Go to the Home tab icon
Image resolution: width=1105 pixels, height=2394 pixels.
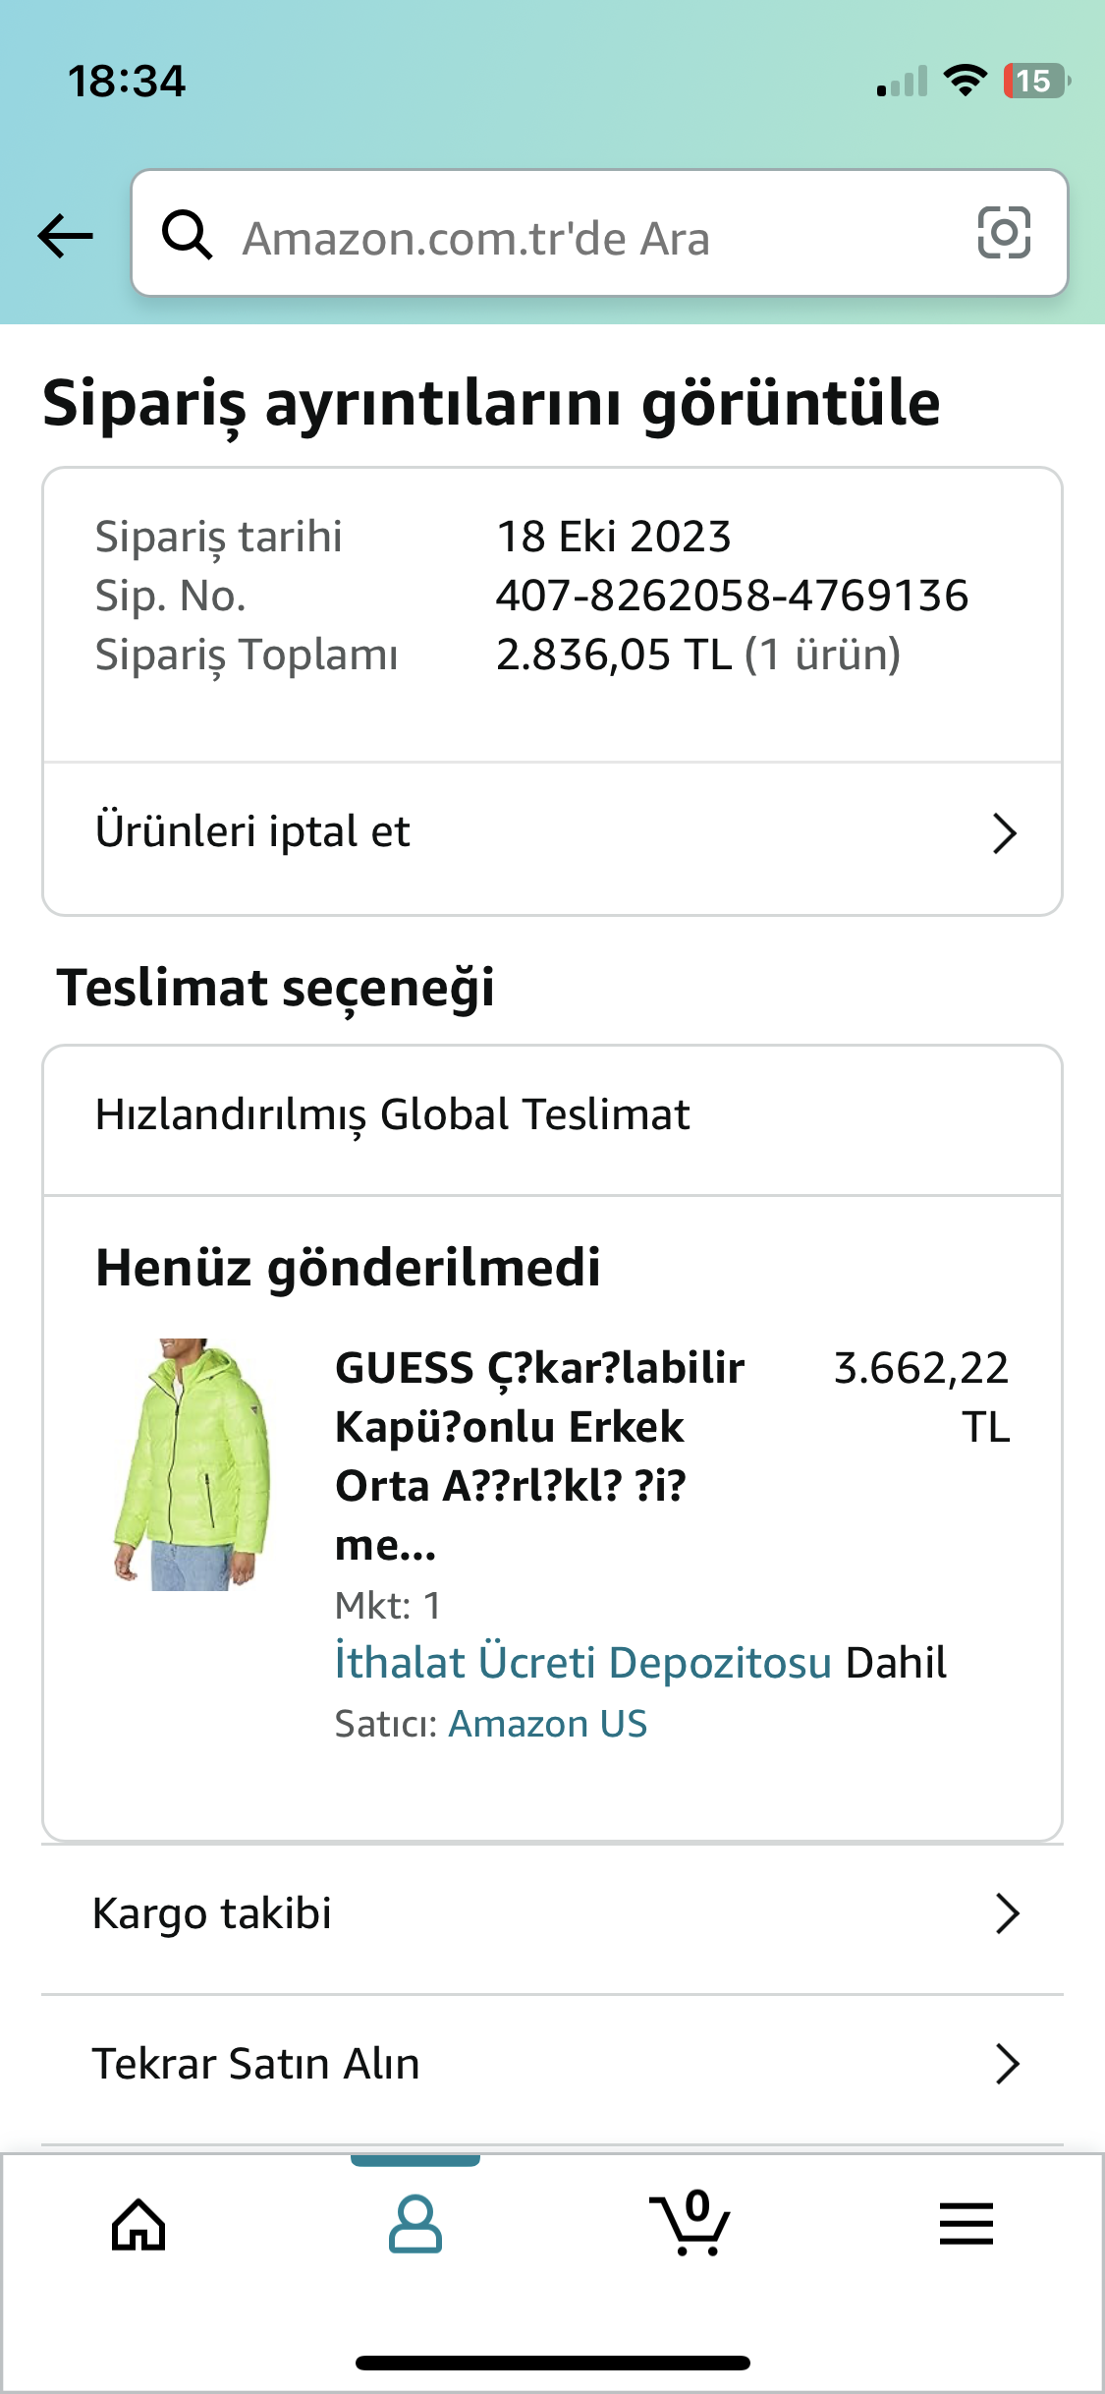[138, 2225]
